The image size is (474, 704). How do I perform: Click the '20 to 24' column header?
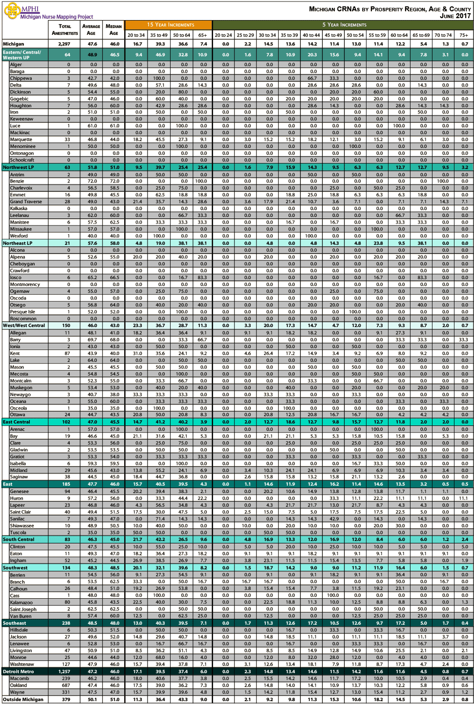(x=223, y=35)
